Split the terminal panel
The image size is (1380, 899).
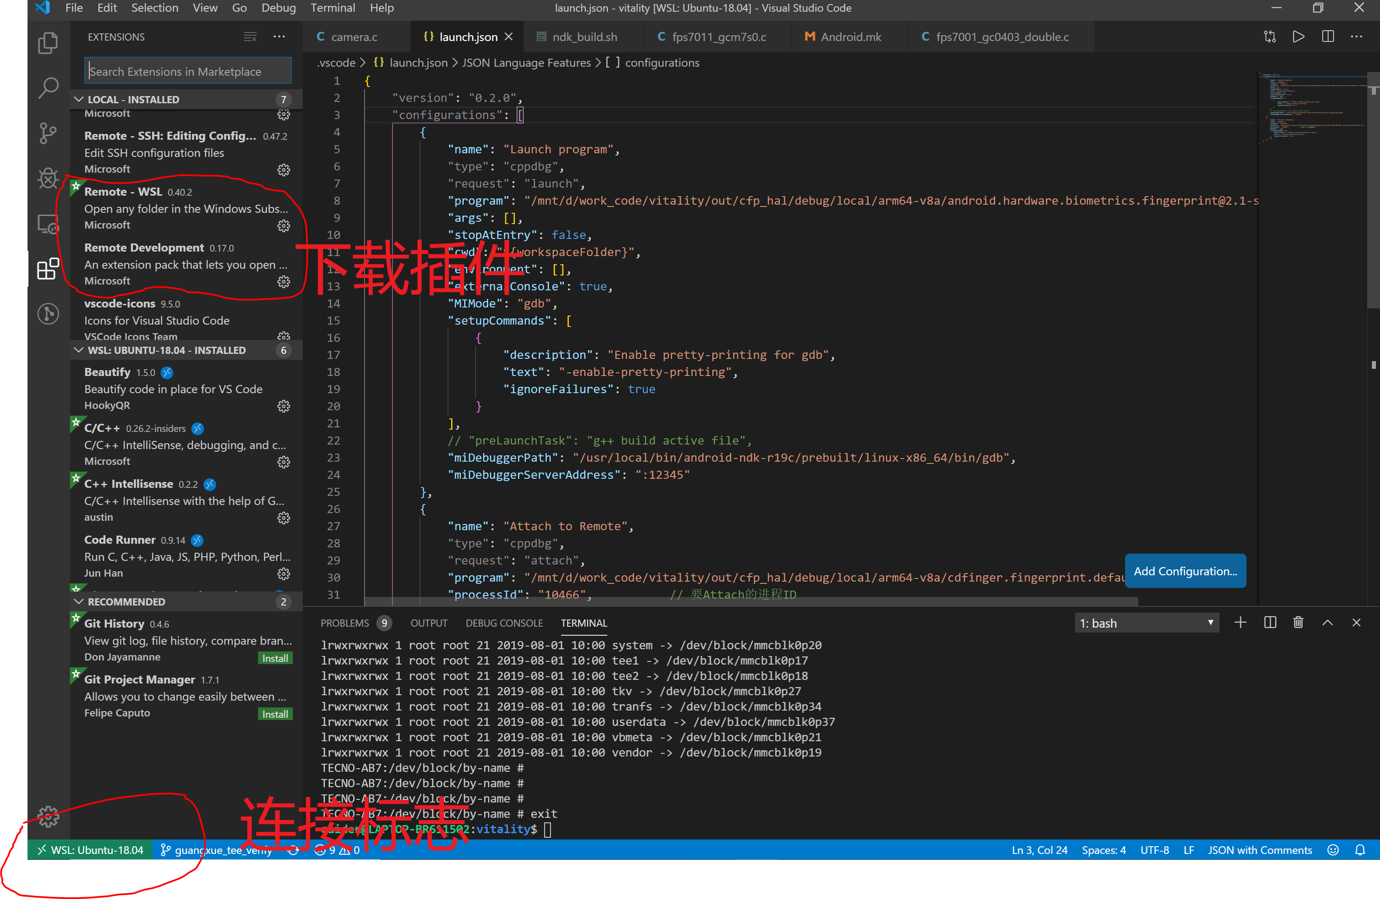tap(1269, 623)
